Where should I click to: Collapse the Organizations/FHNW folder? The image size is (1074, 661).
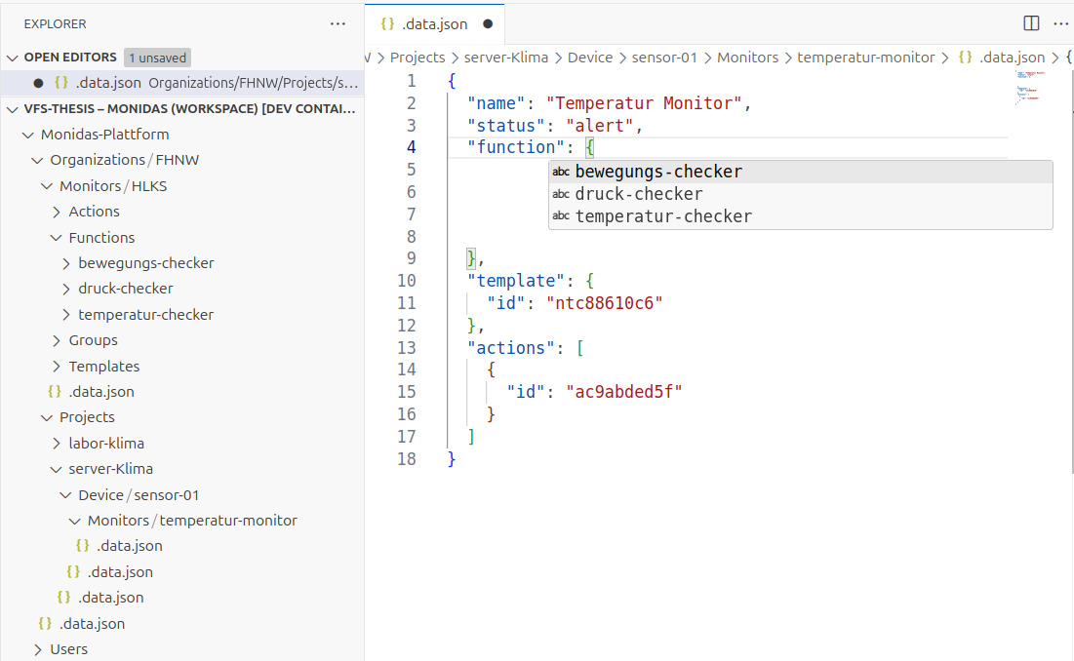(38, 161)
